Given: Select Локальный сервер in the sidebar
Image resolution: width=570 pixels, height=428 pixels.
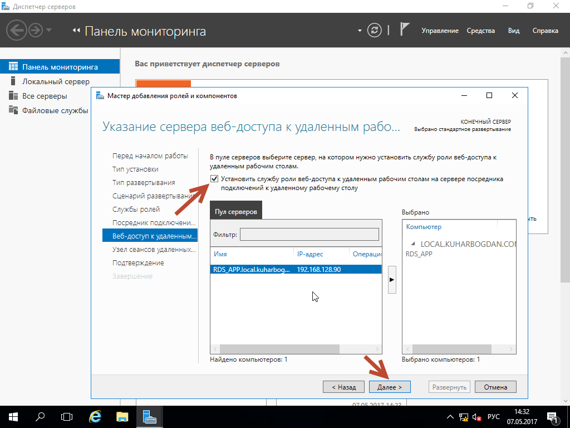Looking at the screenshot, I should point(56,81).
